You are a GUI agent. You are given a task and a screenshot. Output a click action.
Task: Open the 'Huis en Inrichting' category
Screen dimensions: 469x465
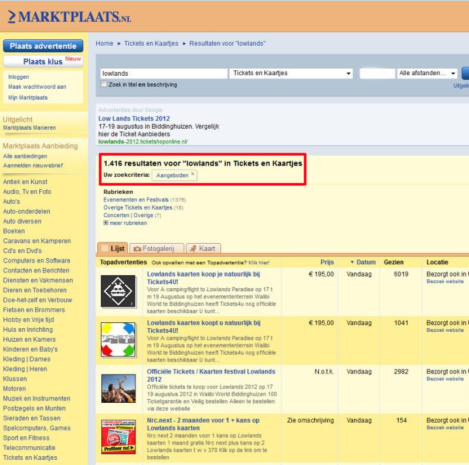tap(28, 329)
